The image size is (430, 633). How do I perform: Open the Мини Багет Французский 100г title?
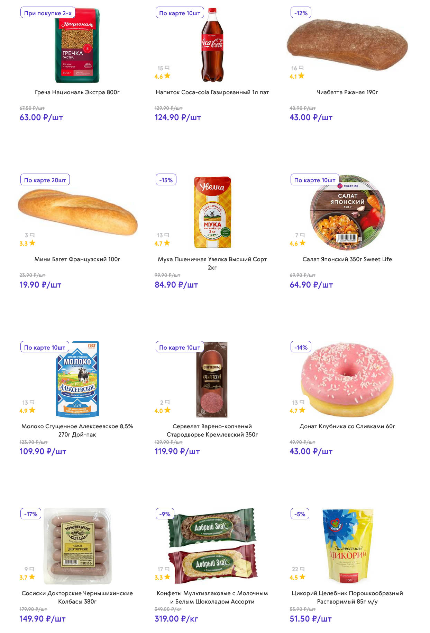point(77,259)
